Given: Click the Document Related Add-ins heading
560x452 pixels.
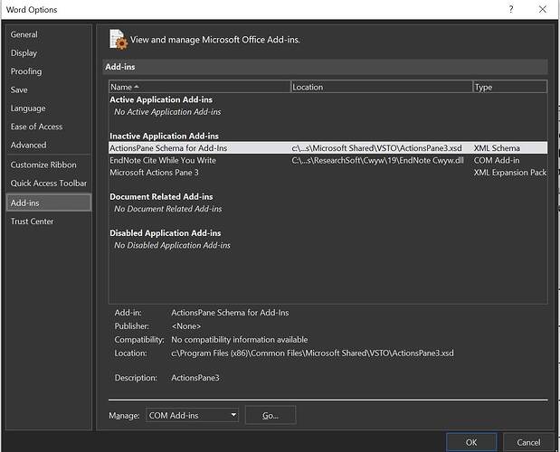Looking at the screenshot, I should (161, 197).
